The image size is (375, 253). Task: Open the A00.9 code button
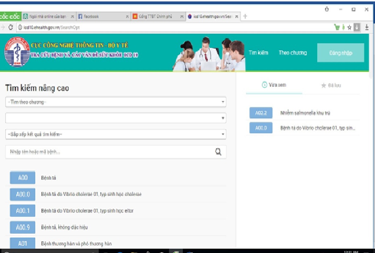coord(23,227)
